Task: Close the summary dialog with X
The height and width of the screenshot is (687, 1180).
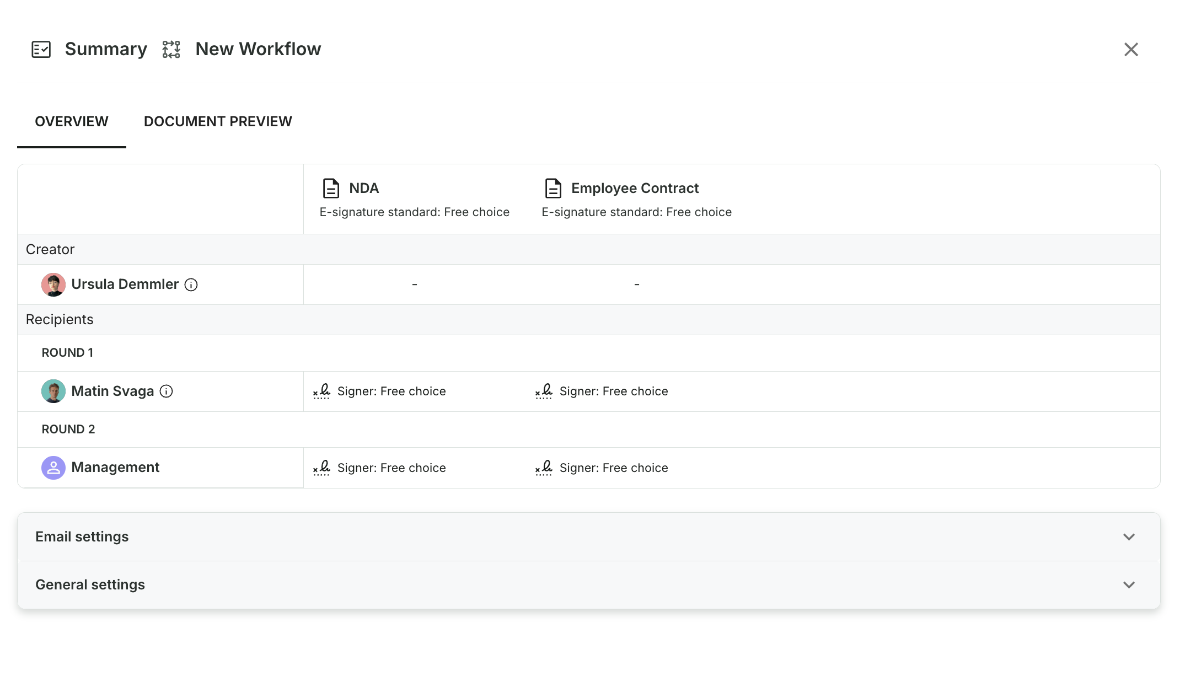Action: [x=1131, y=49]
